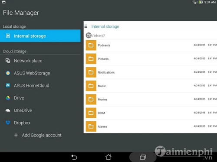Open Network place entry
The width and height of the screenshot is (217, 162).
point(40,61)
